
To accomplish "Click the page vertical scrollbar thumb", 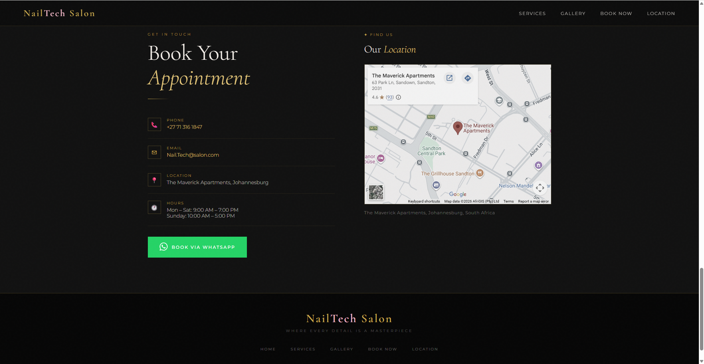I will pos(701,309).
